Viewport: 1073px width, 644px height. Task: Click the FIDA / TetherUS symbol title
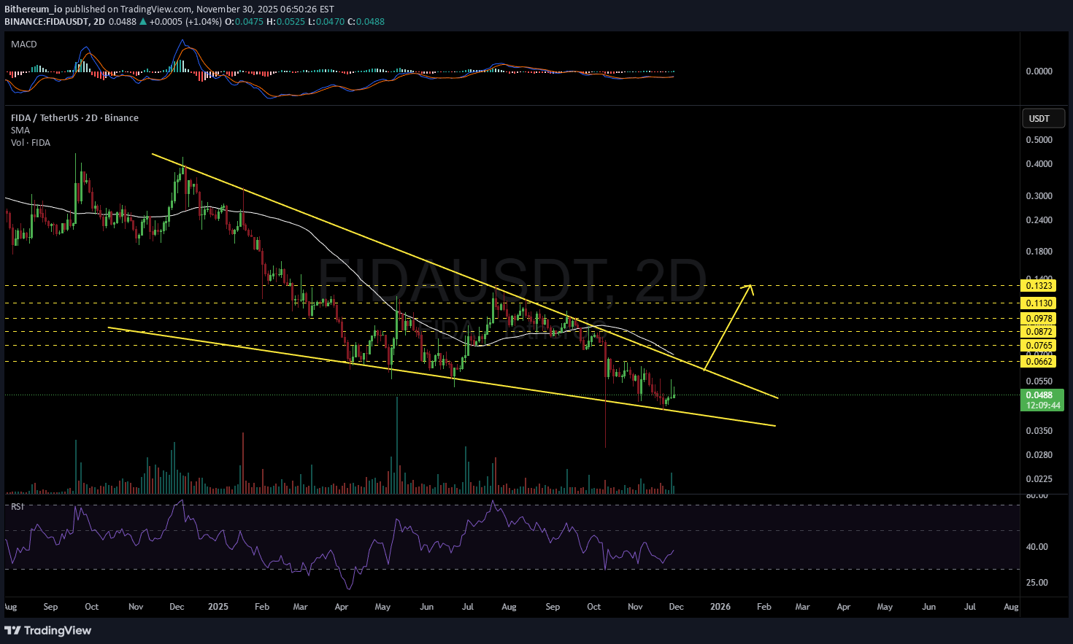(74, 118)
